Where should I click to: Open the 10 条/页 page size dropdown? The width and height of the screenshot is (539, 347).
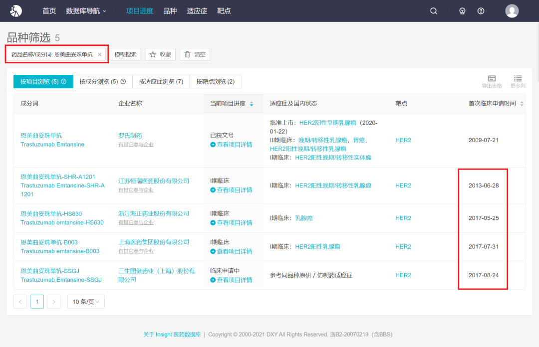click(x=86, y=302)
